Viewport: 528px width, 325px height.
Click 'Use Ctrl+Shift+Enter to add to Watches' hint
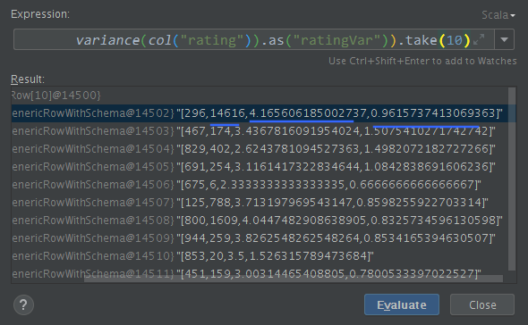click(x=422, y=61)
